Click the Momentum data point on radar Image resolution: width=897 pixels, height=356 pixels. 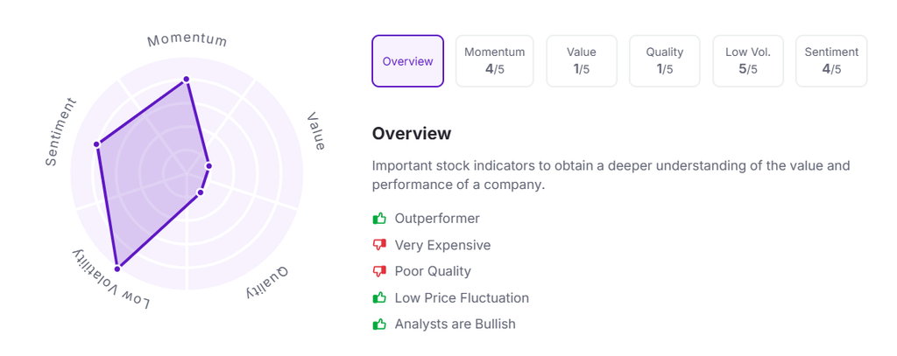click(186, 80)
